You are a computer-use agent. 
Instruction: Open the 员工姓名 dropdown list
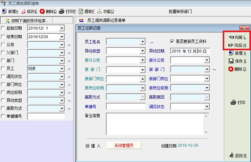click(143, 42)
